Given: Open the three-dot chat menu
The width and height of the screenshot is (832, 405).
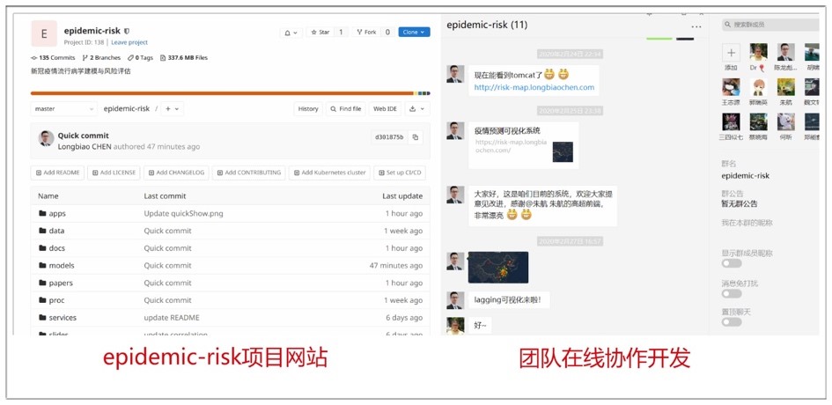Looking at the screenshot, I should coord(696,26).
